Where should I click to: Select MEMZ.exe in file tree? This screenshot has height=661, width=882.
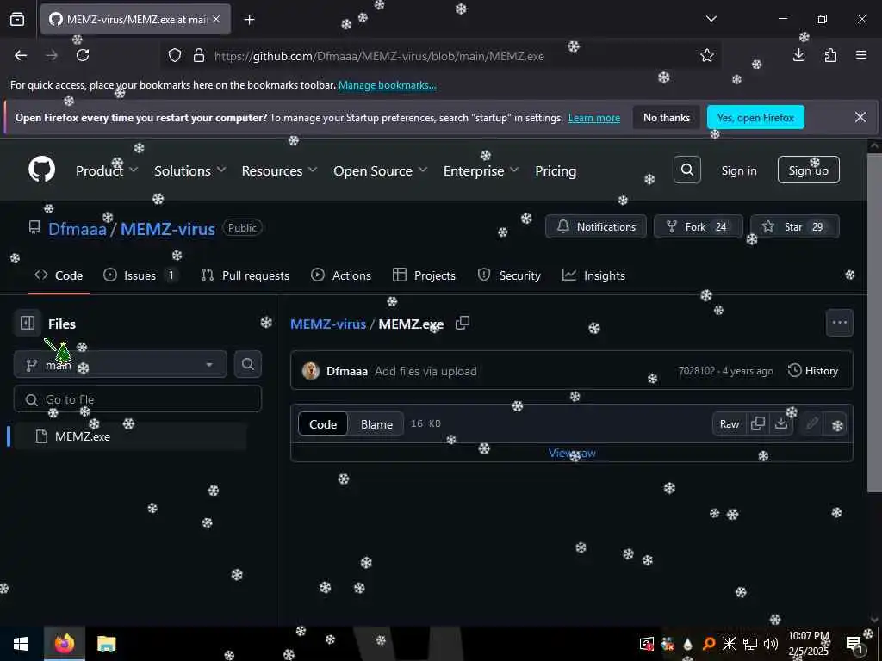coord(129,436)
